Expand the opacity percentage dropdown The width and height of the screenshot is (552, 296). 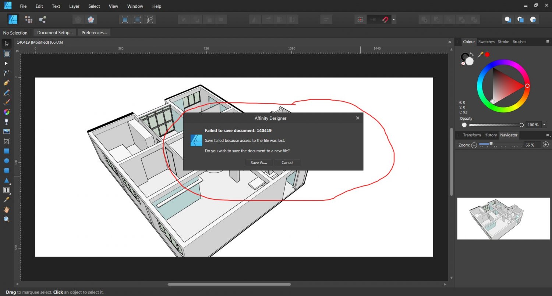[544, 125]
